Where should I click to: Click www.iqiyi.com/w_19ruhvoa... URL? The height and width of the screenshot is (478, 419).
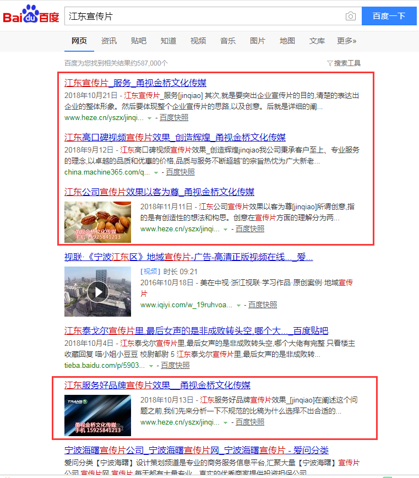[186, 305]
